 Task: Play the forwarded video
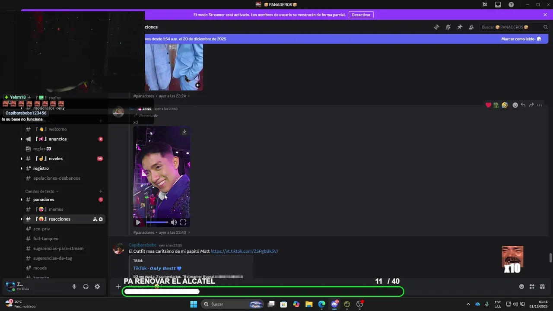point(138,222)
